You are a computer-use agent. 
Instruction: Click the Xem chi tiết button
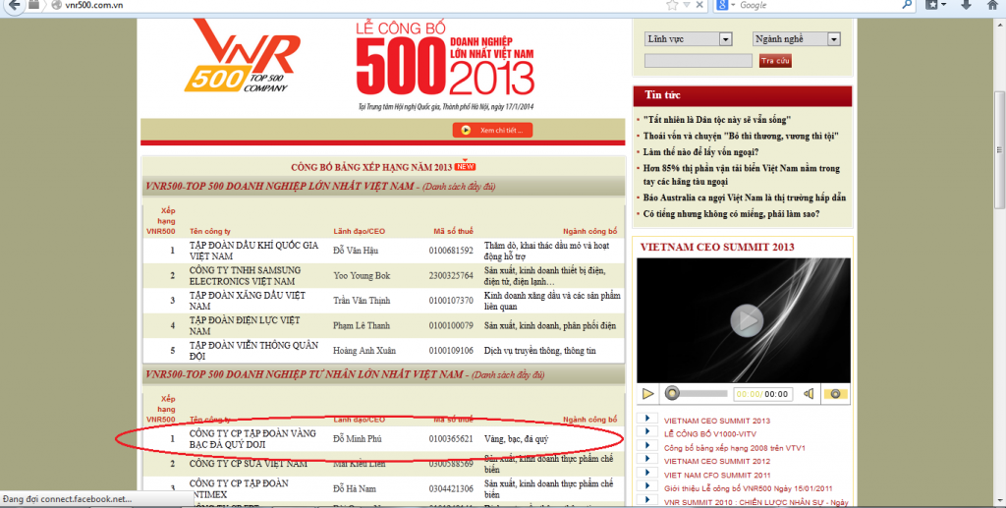pos(493,131)
